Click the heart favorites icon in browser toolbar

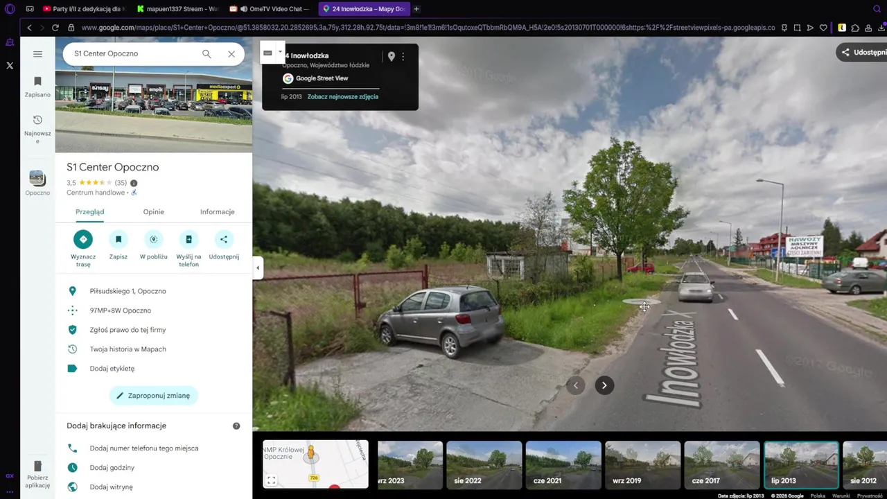pos(823,28)
